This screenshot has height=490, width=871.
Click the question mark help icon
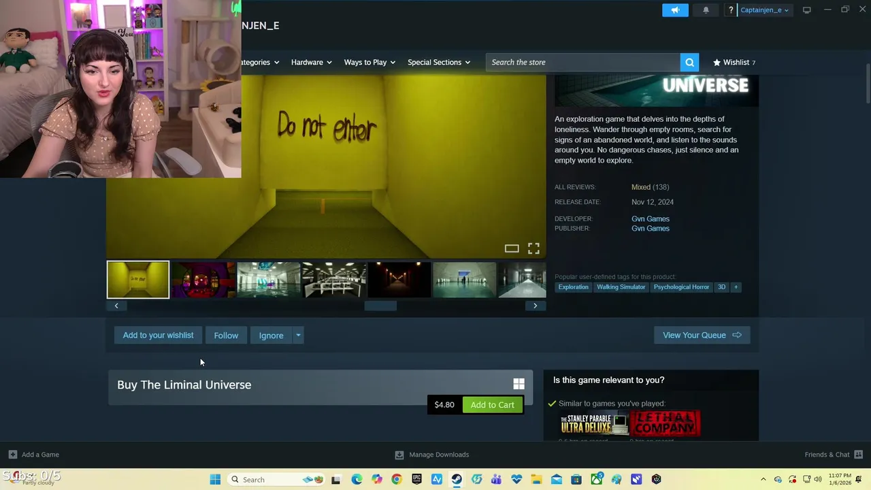click(731, 10)
